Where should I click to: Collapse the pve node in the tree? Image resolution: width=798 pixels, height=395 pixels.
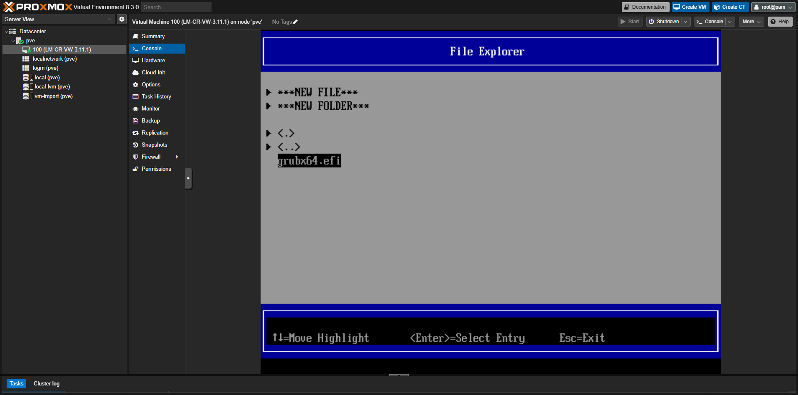pyautogui.click(x=12, y=40)
